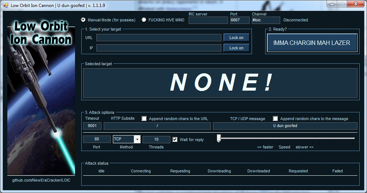Click github.com/NewEraCracker/LOIC text
367x193 pixels.
tap(41, 180)
